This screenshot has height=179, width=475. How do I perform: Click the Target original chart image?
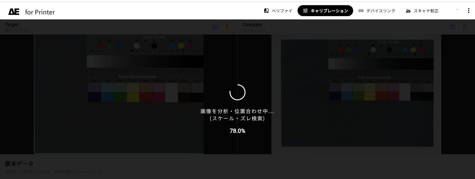[x=119, y=94]
